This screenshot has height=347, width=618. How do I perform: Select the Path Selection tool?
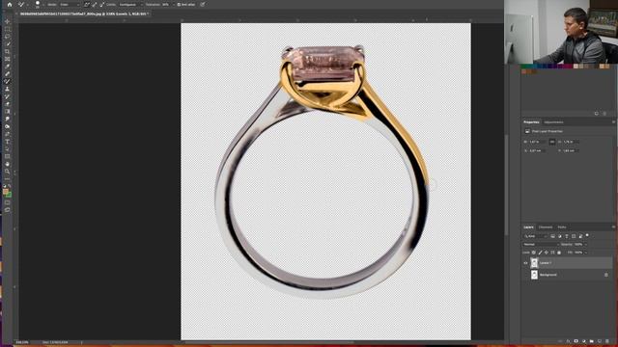coord(7,148)
